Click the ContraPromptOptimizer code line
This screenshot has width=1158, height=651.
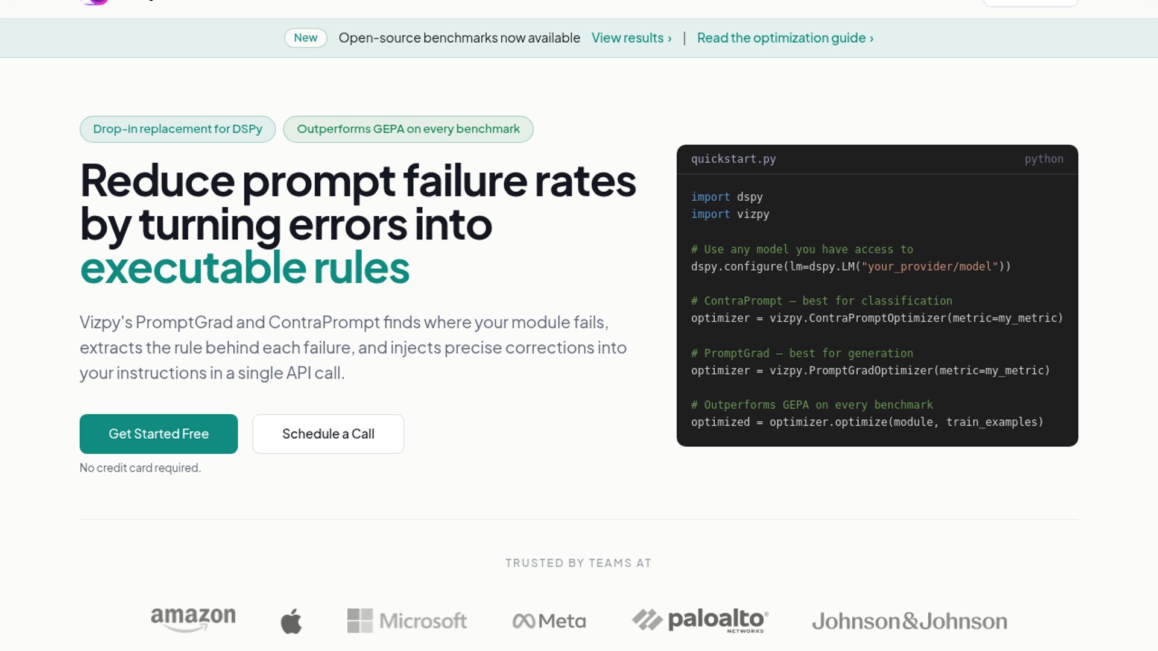pos(876,318)
